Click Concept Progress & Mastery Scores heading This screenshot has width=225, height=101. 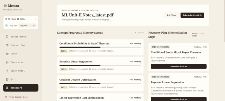click(80, 33)
